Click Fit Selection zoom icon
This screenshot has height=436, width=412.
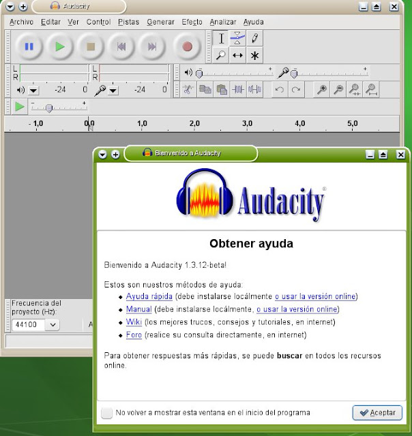tap(355, 89)
